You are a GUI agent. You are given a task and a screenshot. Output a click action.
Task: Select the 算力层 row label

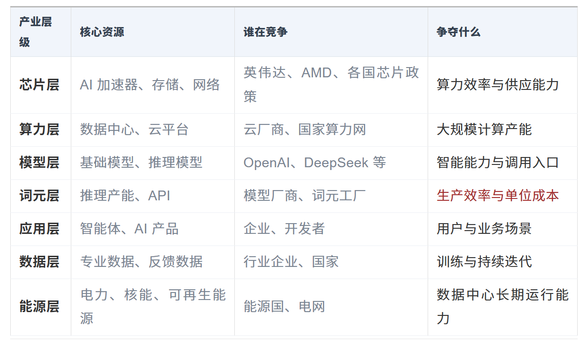(x=39, y=130)
